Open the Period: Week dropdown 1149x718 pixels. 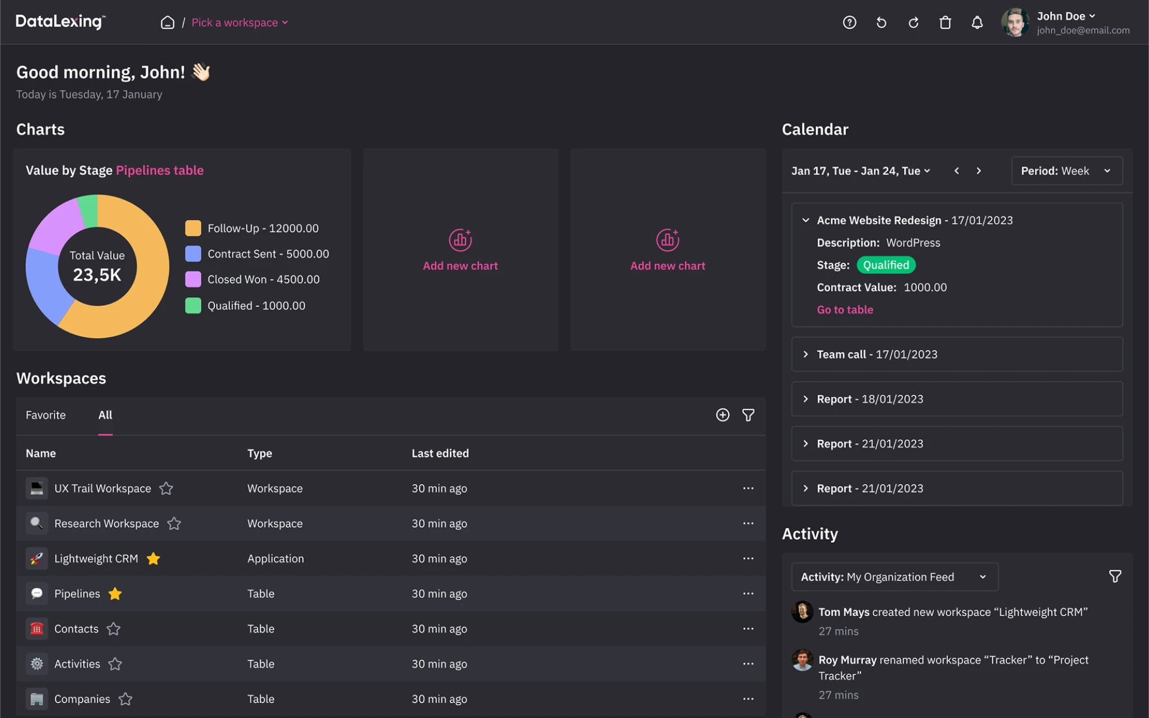(1066, 171)
